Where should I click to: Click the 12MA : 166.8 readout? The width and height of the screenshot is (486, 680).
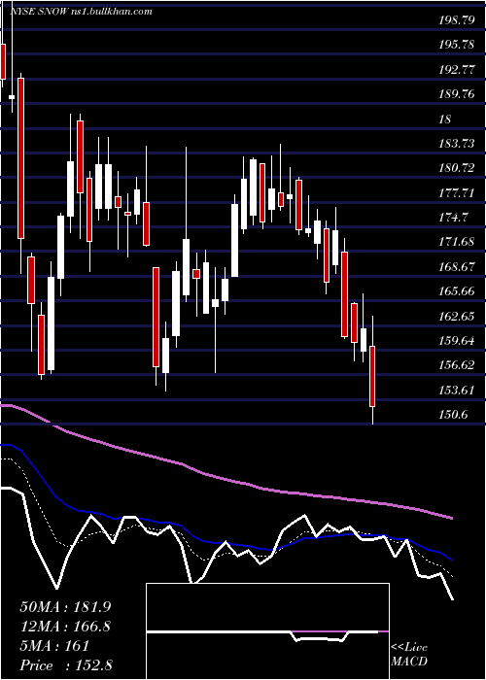[x=65, y=627]
